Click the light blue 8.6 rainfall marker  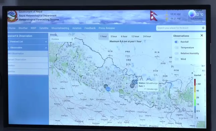(108, 89)
